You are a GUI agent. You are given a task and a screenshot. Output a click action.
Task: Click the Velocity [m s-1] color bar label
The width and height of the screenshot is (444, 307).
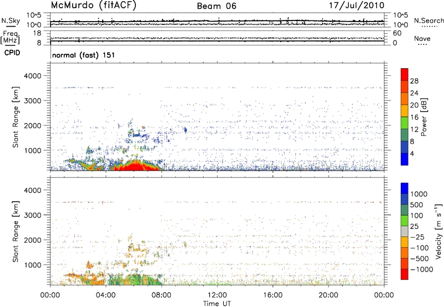[x=438, y=231]
